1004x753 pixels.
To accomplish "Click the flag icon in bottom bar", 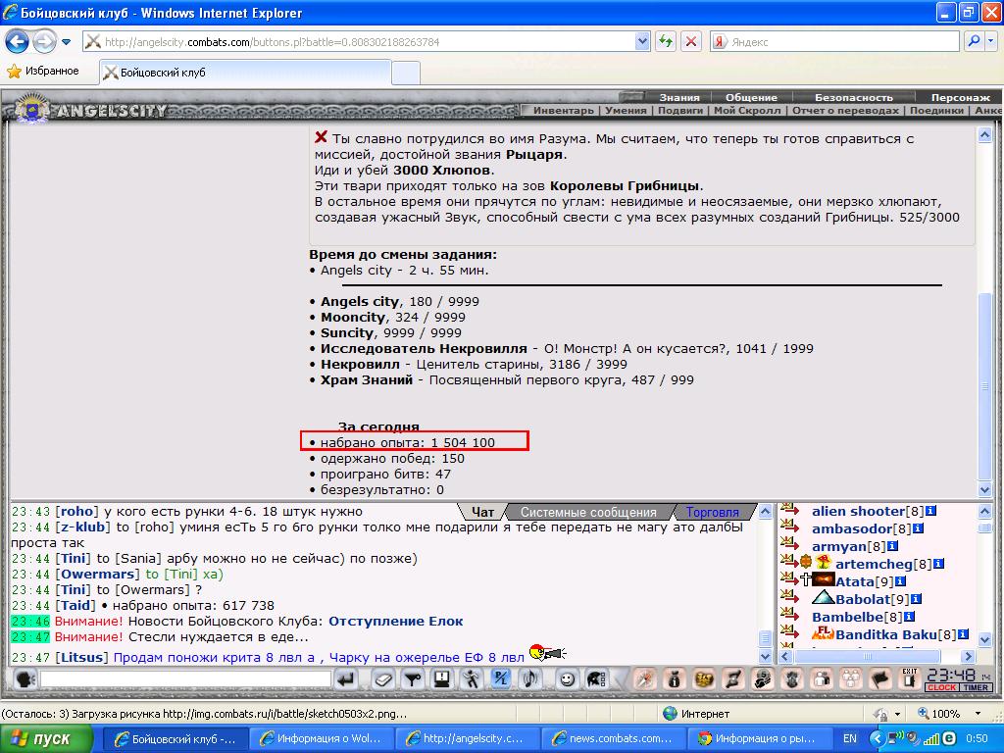I will coord(881,678).
